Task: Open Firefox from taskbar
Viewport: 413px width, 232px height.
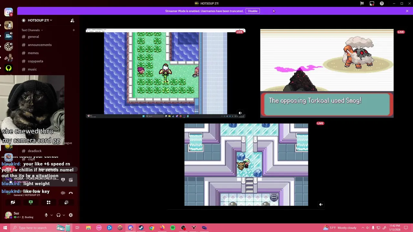Action: [162, 228]
